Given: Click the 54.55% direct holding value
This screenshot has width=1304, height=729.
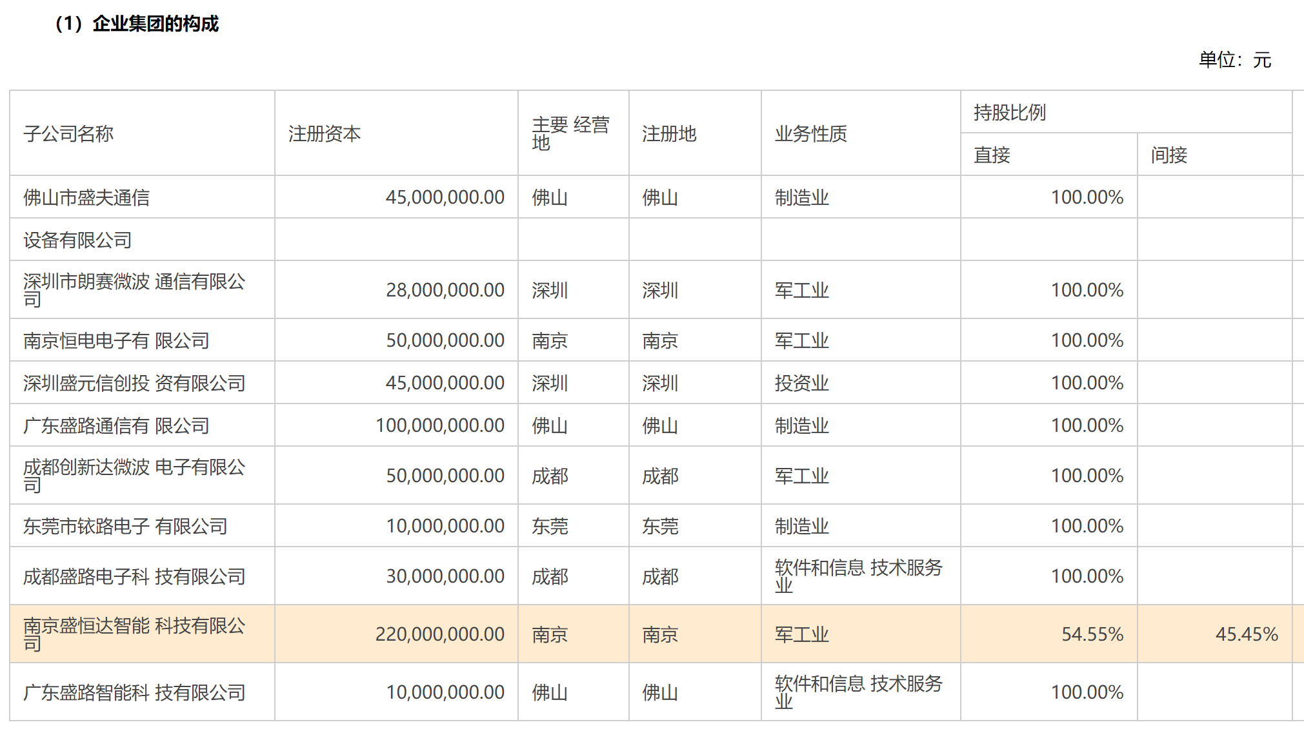Looking at the screenshot, I should [1092, 634].
